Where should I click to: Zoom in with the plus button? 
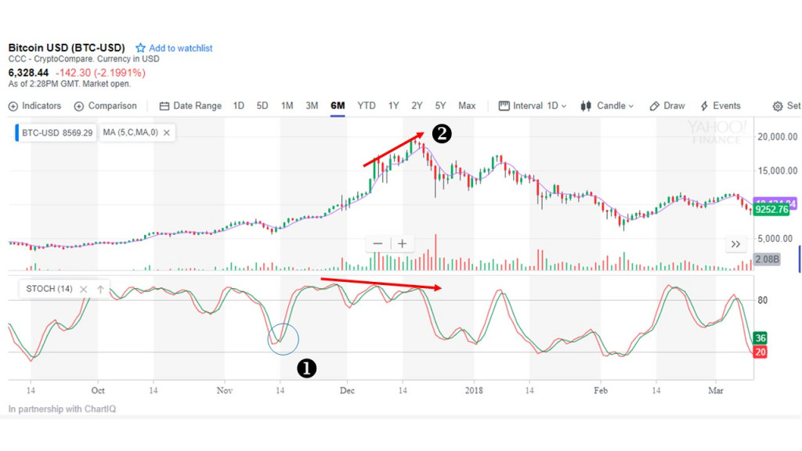tap(403, 244)
